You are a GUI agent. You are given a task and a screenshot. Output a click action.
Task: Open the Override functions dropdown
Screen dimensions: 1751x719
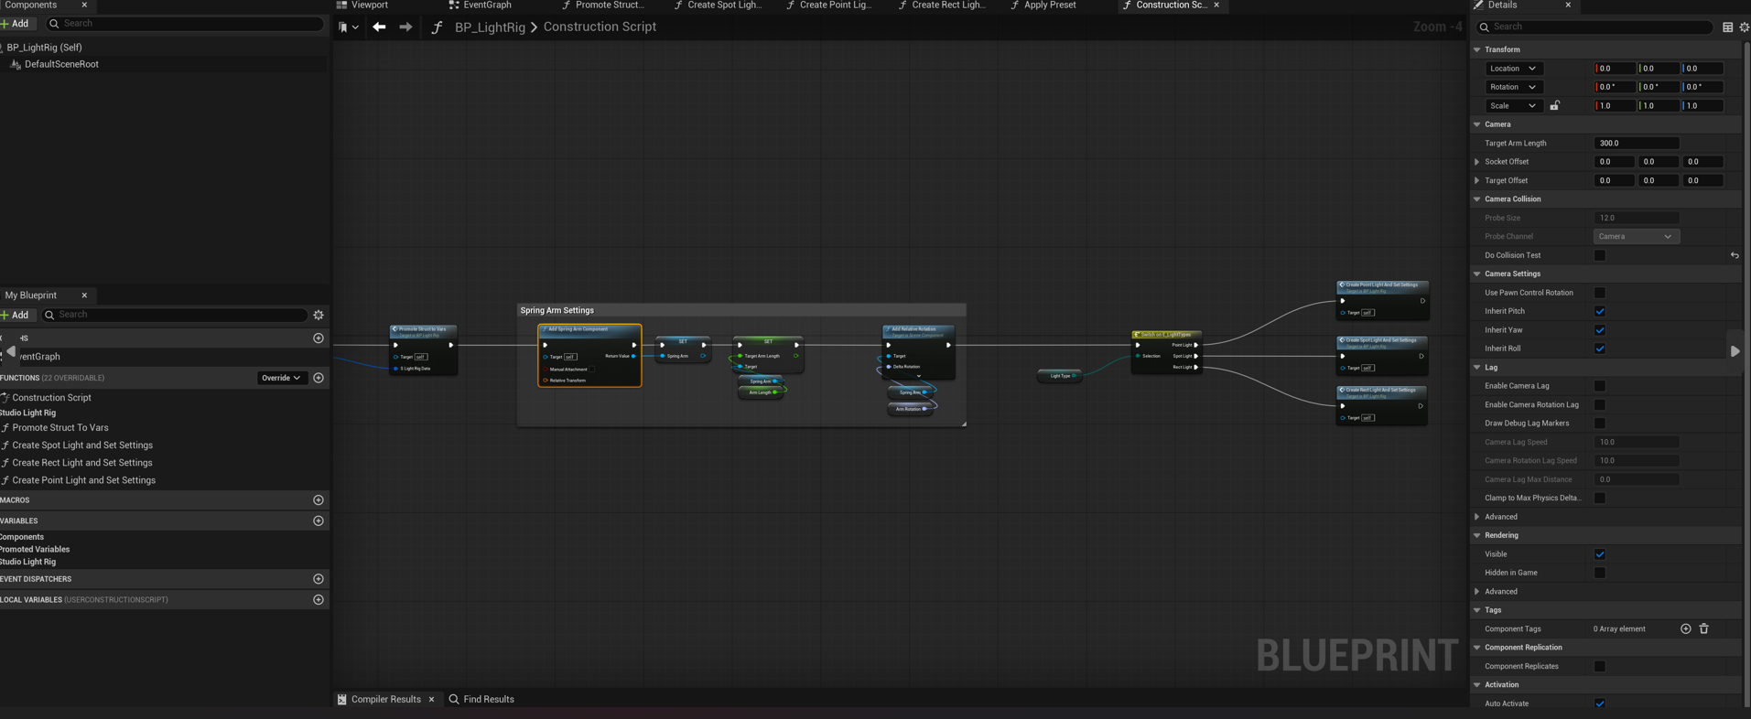(x=280, y=378)
